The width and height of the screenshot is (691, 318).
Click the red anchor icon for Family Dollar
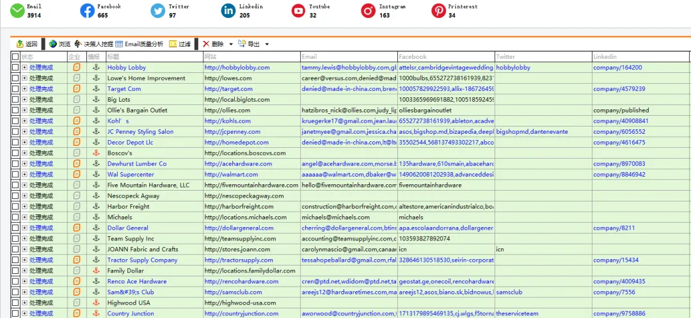(x=95, y=271)
